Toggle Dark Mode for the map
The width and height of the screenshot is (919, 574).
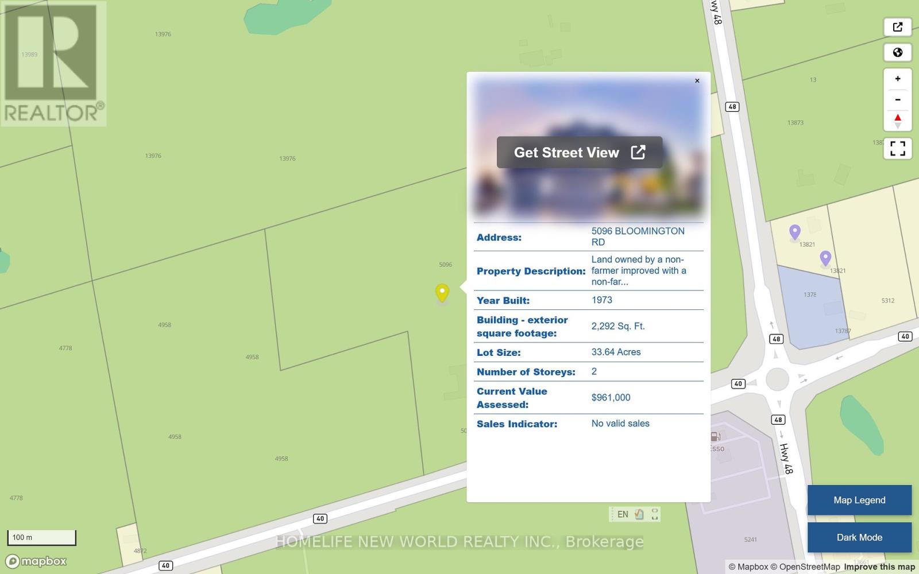[x=859, y=537]
